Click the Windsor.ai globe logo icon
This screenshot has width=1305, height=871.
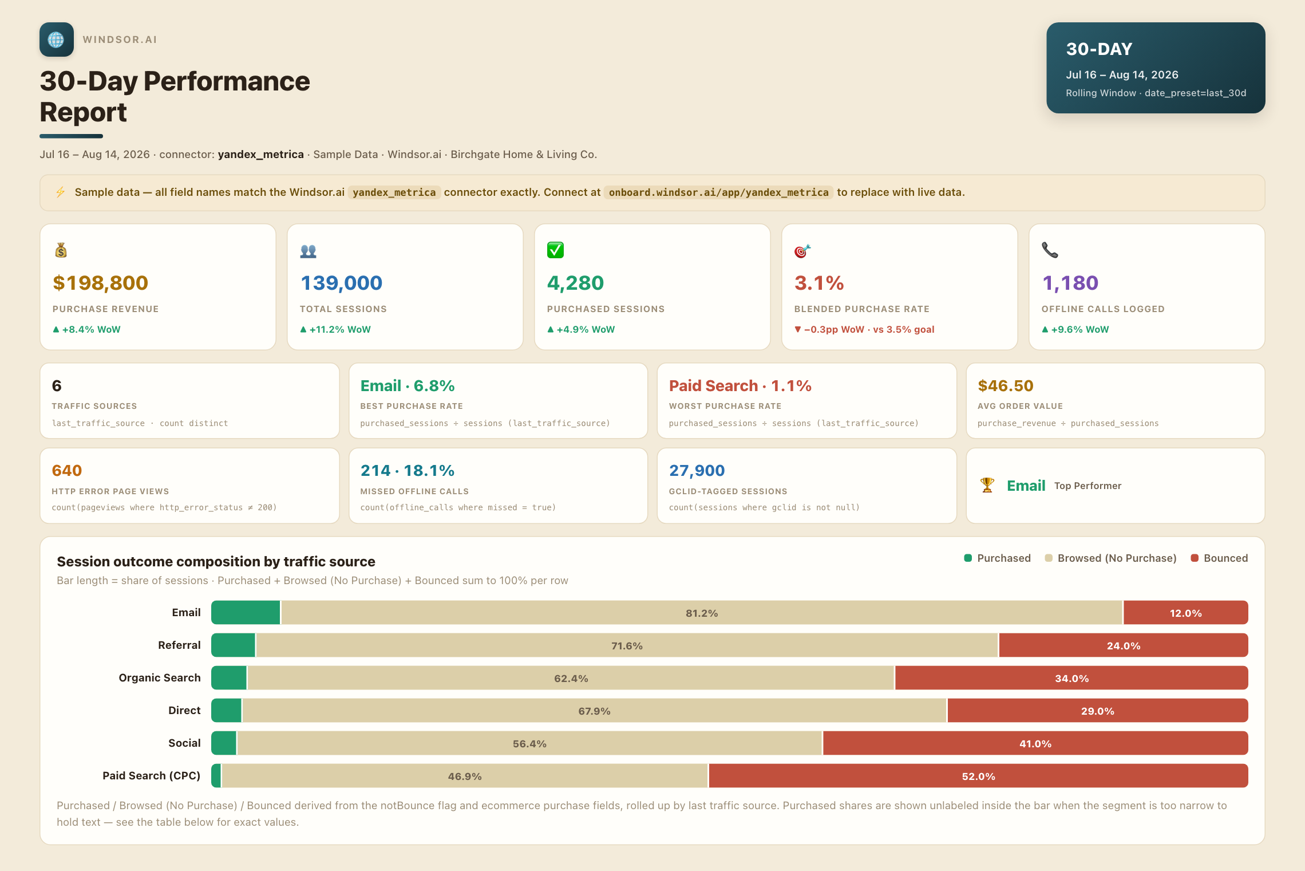coord(56,40)
